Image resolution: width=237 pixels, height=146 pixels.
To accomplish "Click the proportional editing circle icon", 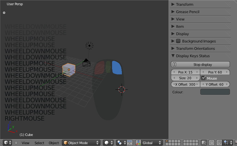I will click(x=212, y=143).
